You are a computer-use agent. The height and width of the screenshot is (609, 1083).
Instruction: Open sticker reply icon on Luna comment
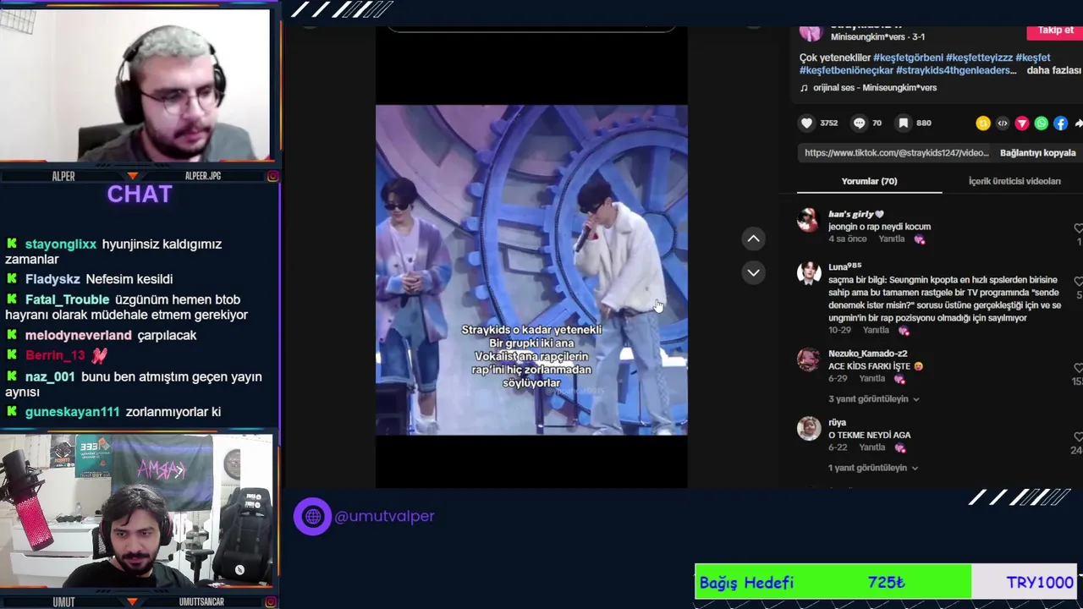pos(904,331)
